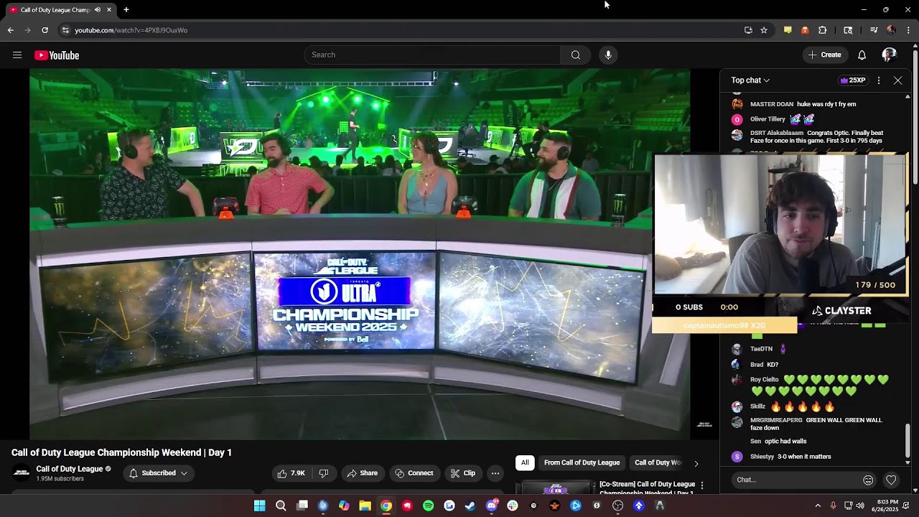Open options for the Co-Stream suggested video

coord(702,486)
